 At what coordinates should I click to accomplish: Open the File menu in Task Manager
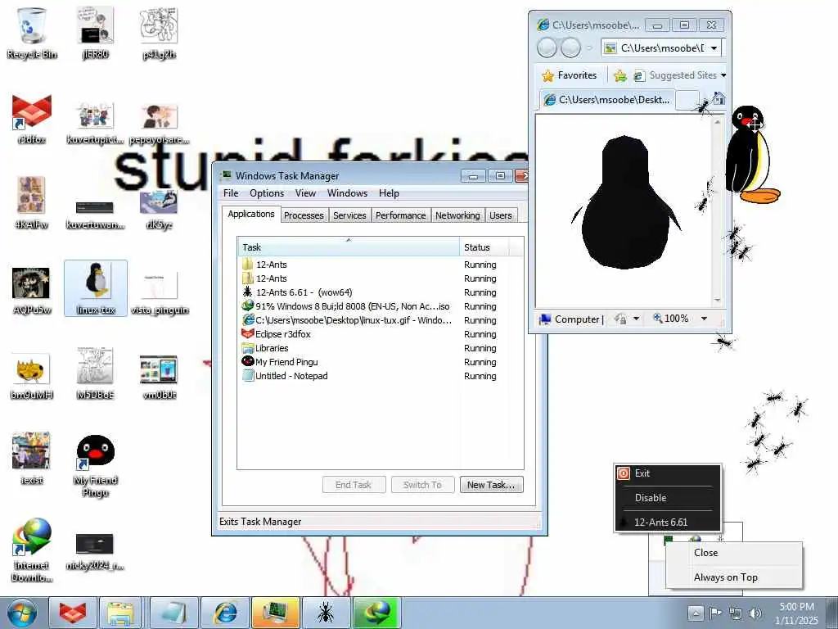231,193
